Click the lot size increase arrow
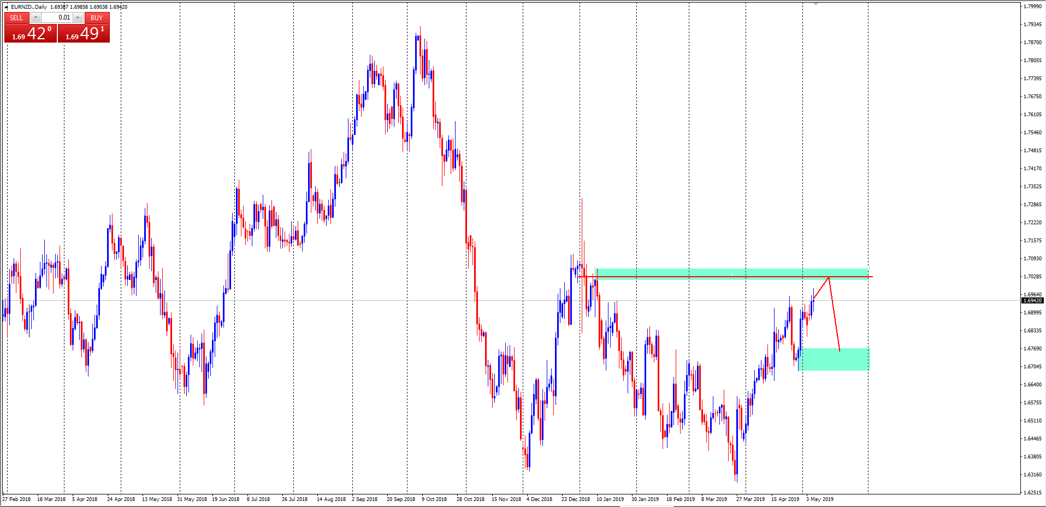Image resolution: width=1046 pixels, height=507 pixels. coord(78,17)
